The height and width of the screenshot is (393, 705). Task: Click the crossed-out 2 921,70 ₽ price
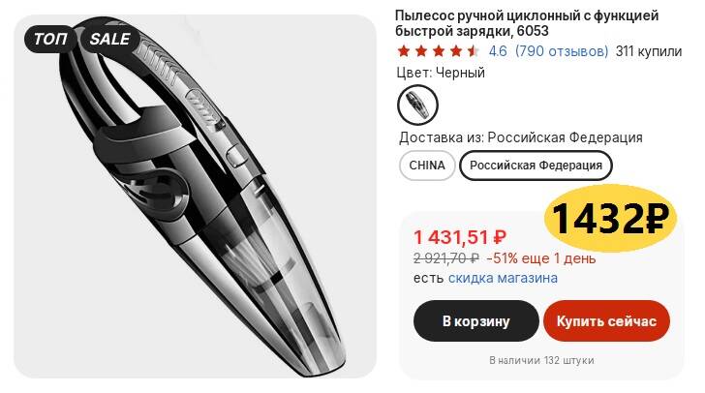click(446, 258)
